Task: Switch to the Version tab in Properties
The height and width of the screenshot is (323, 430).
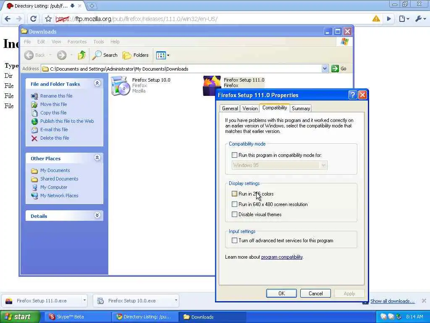Action: coord(250,109)
